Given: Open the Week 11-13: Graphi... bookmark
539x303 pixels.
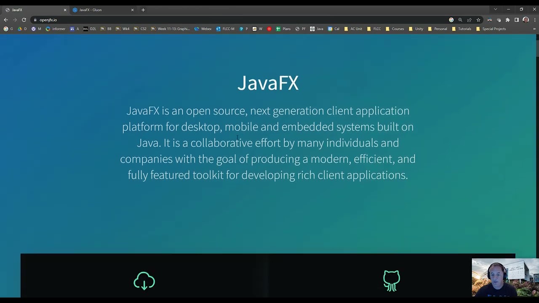Looking at the screenshot, I should coord(171,29).
